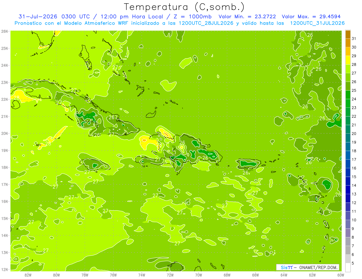Click the legend value label "11"
The height and width of the screenshot is (279, 362).
tap(354, 211)
